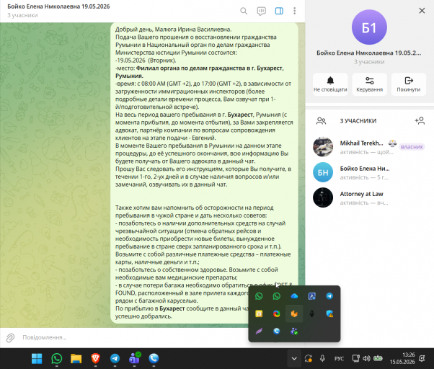The image size is (434, 369).
Task: Focus the Повідомлення message input field
Action: pos(133,337)
